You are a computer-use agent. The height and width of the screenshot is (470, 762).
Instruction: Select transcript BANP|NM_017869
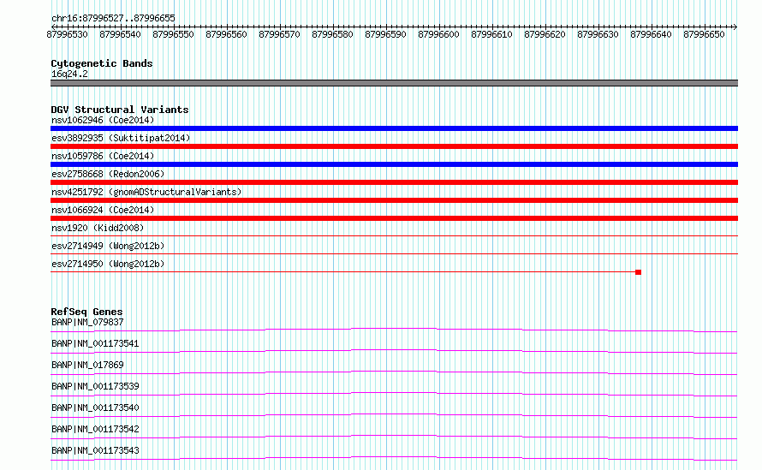pos(87,365)
